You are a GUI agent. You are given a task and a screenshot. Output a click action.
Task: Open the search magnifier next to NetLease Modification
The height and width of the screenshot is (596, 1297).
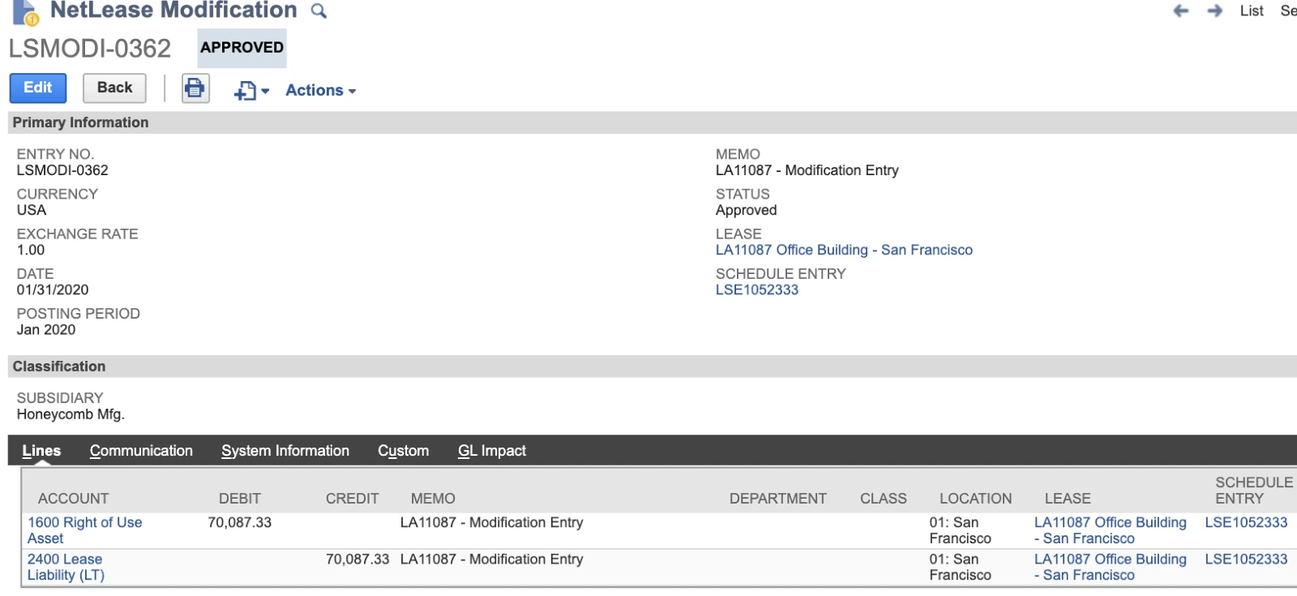click(x=318, y=11)
